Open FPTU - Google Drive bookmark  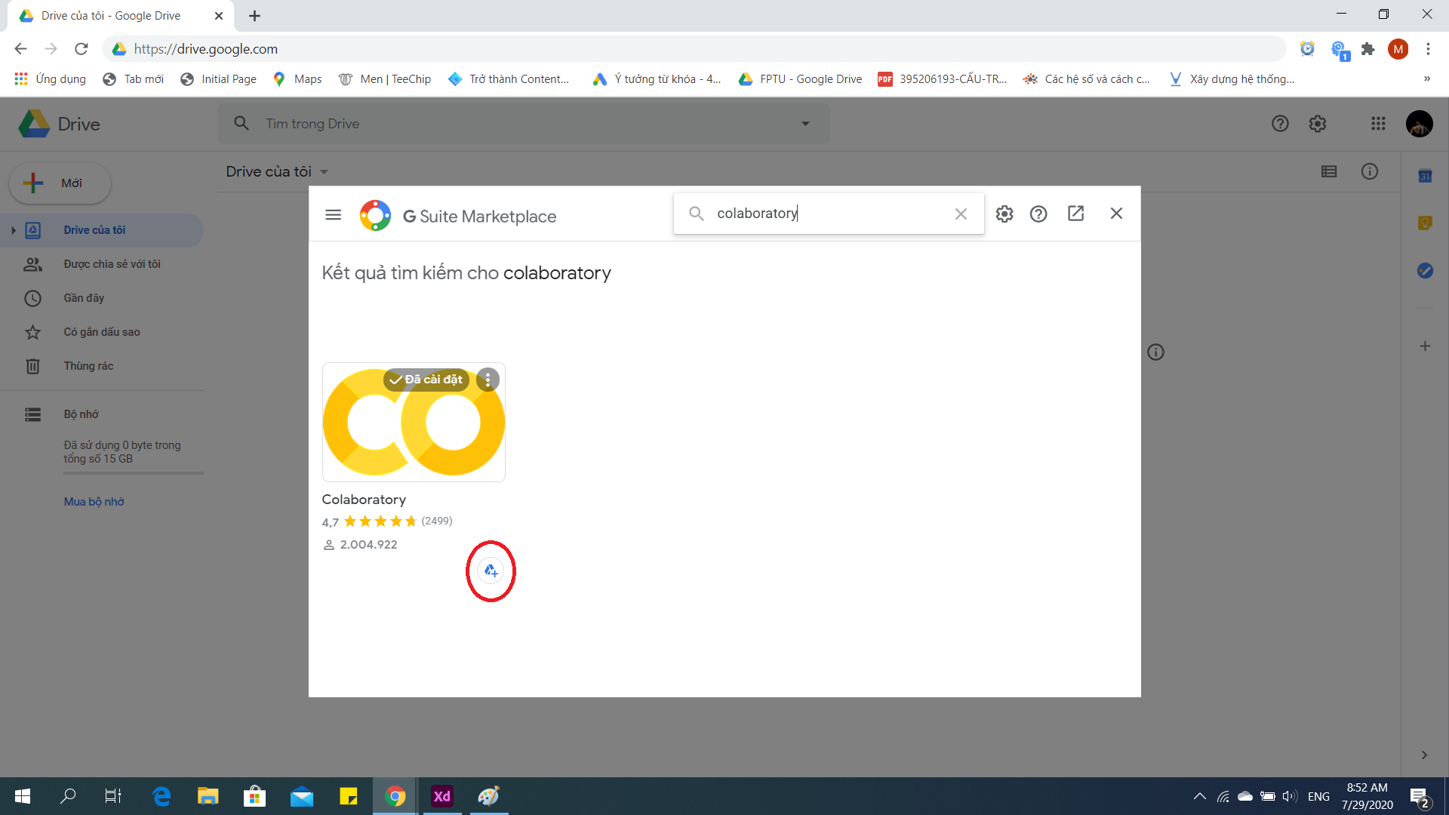800,79
